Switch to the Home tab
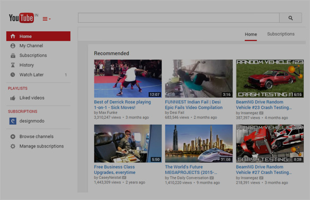This screenshot has width=310, height=200. click(251, 34)
